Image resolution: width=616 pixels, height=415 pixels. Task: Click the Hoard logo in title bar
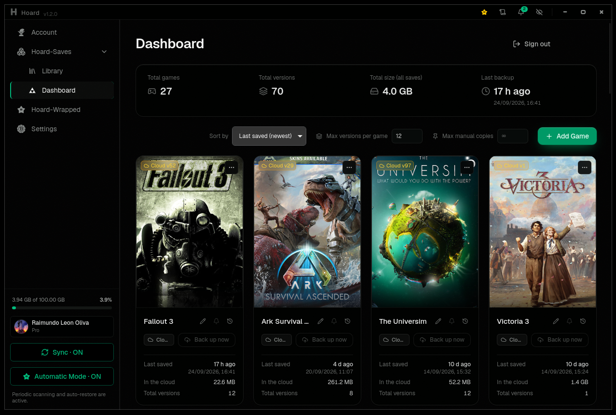pos(14,12)
